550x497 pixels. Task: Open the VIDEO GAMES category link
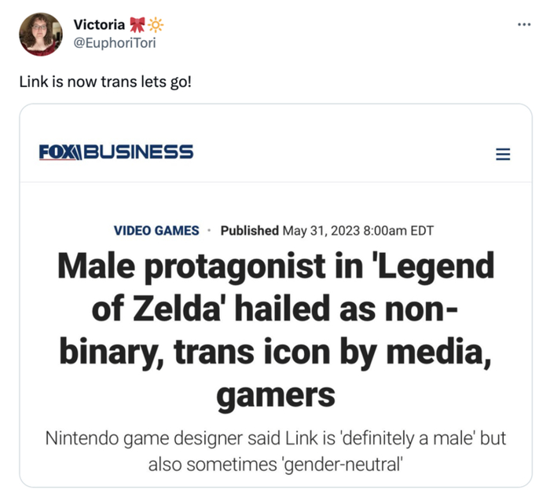click(156, 230)
